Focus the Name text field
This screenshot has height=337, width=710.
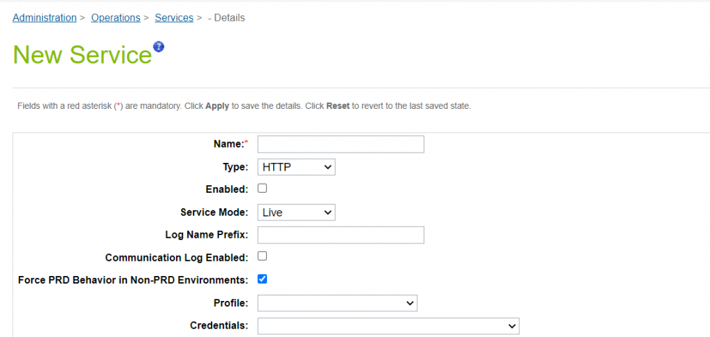tap(341, 144)
